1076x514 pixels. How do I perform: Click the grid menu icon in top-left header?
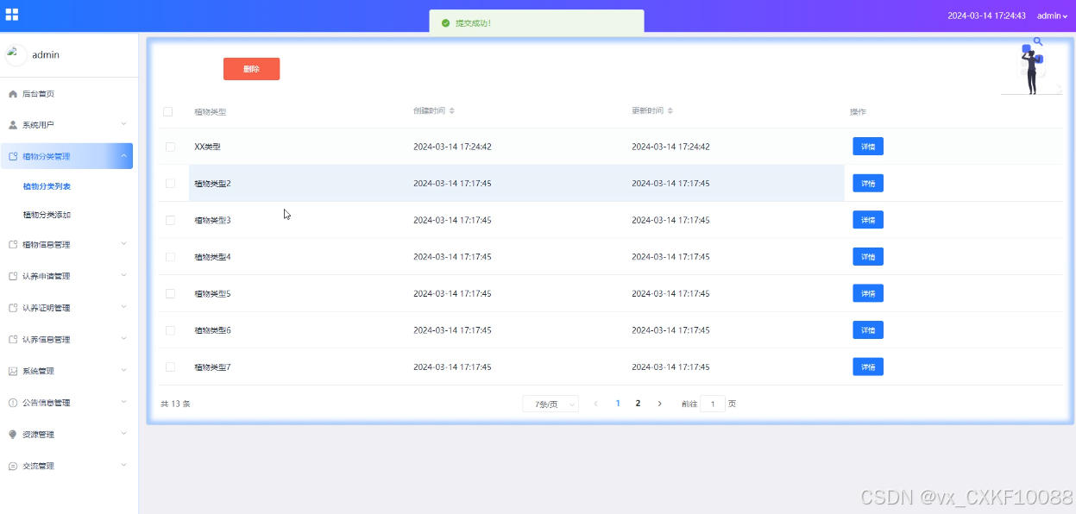[x=11, y=15]
